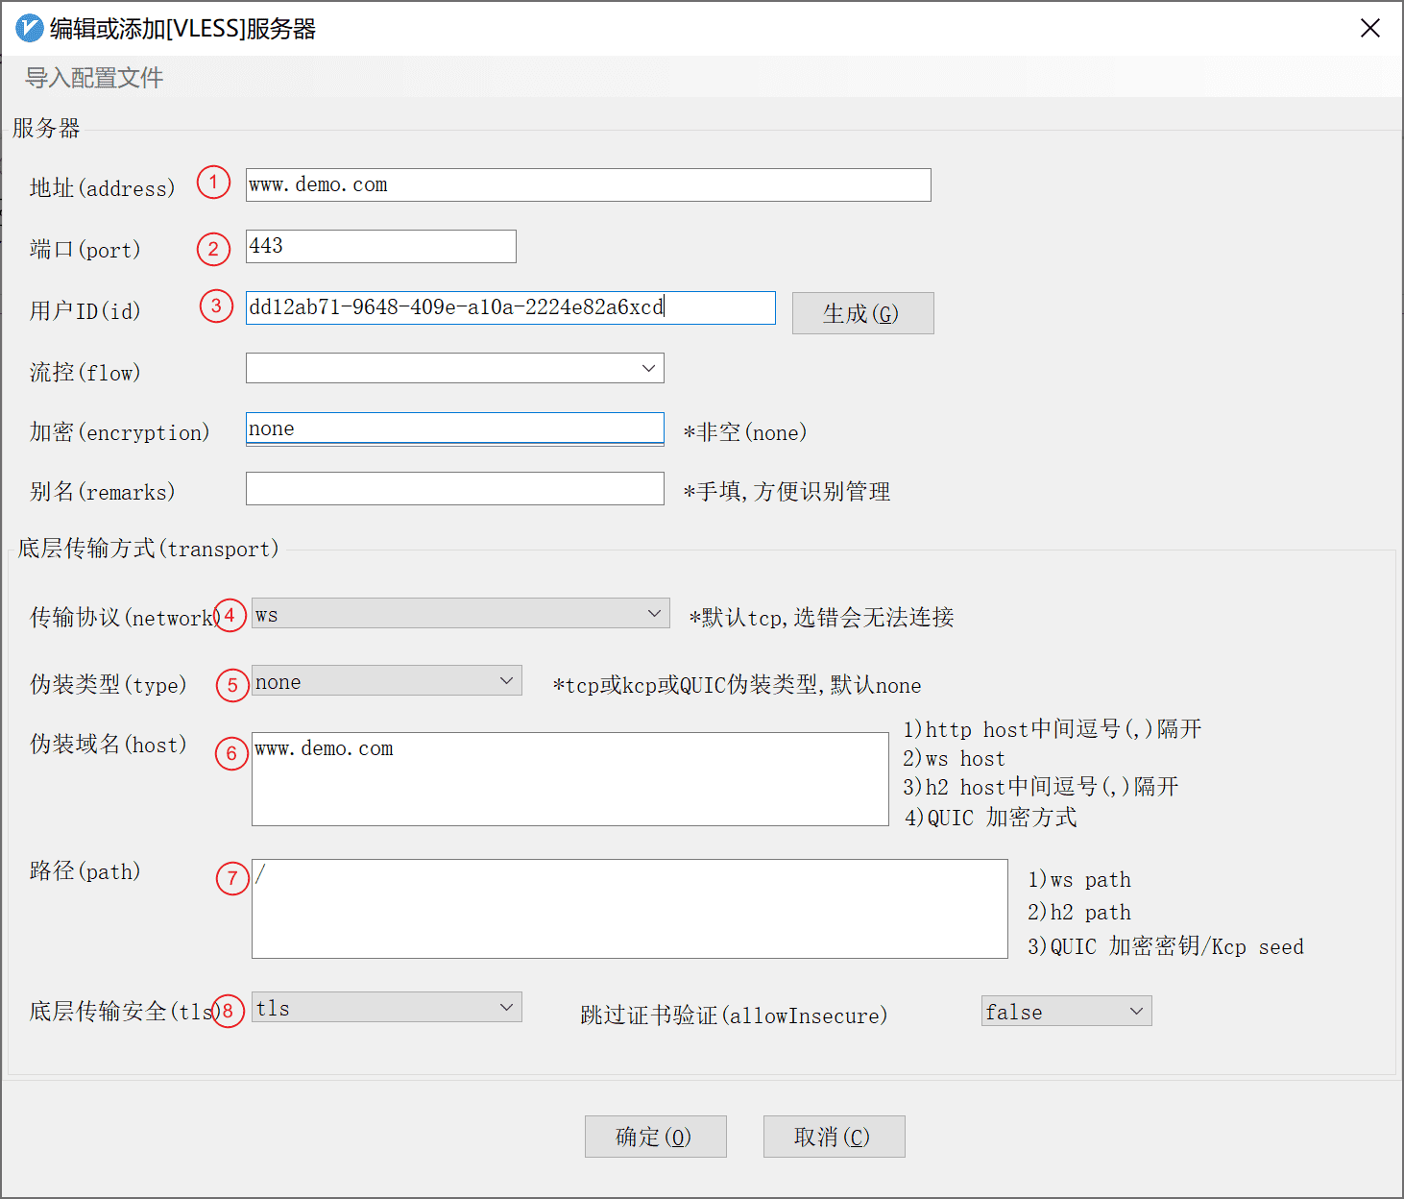Screen dimensions: 1404x1199
Task: Click the empty 别名(remarks) field
Action: pyautogui.click(x=454, y=489)
